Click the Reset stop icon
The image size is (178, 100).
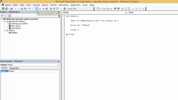pos(43,9)
